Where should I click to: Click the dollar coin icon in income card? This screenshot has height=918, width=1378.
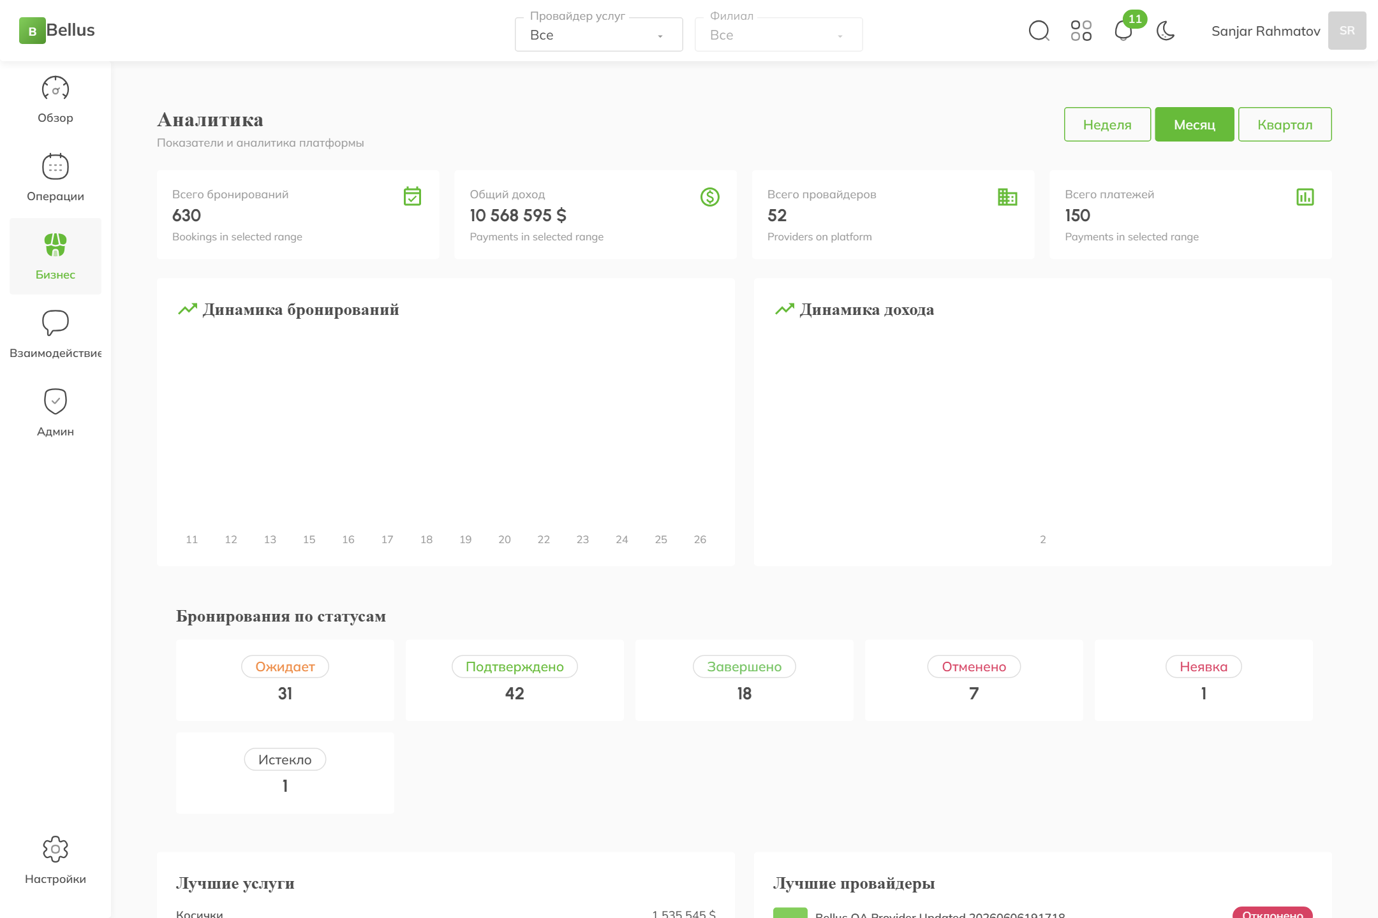coord(710,197)
